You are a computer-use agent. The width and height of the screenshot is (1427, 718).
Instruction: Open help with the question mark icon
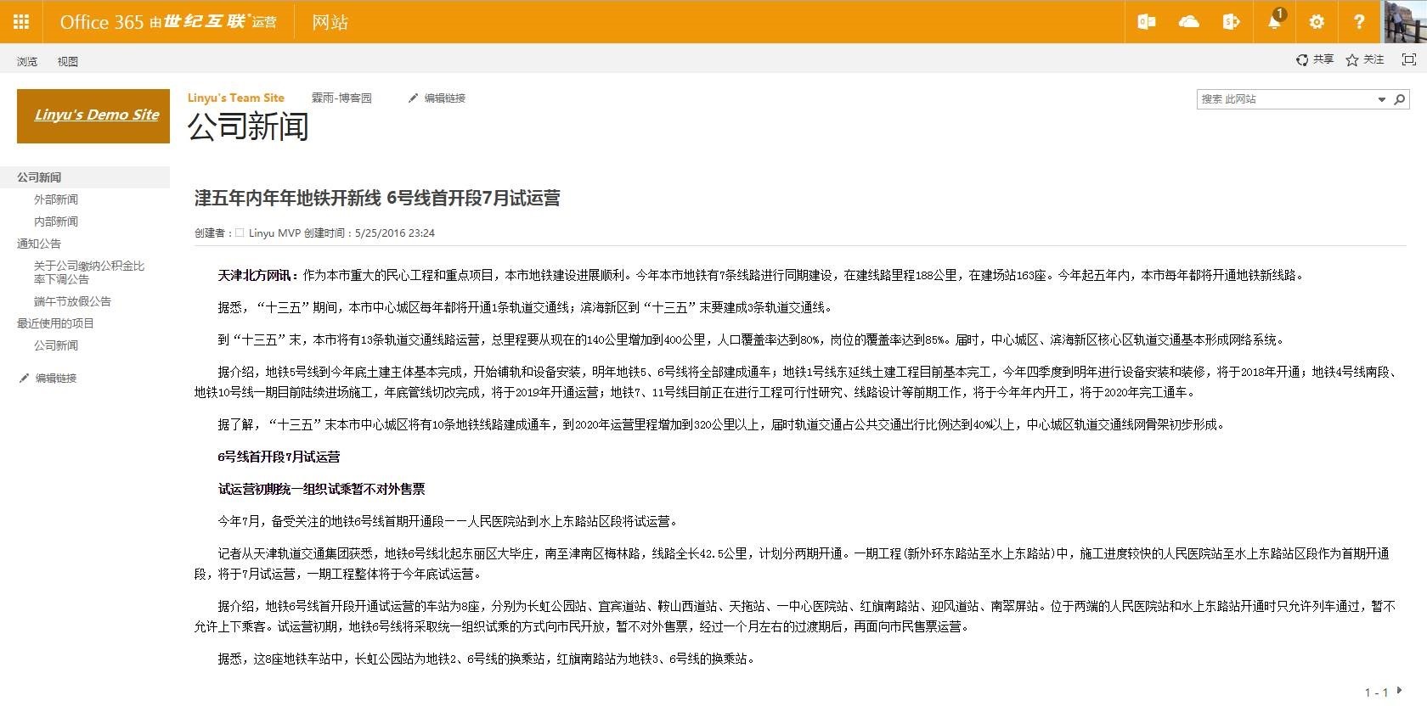click(x=1359, y=22)
